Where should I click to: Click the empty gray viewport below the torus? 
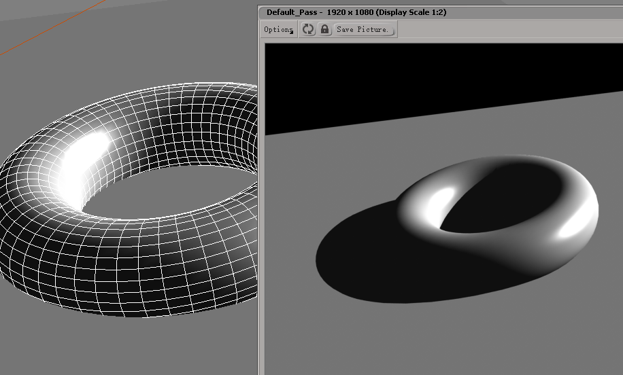point(127,345)
